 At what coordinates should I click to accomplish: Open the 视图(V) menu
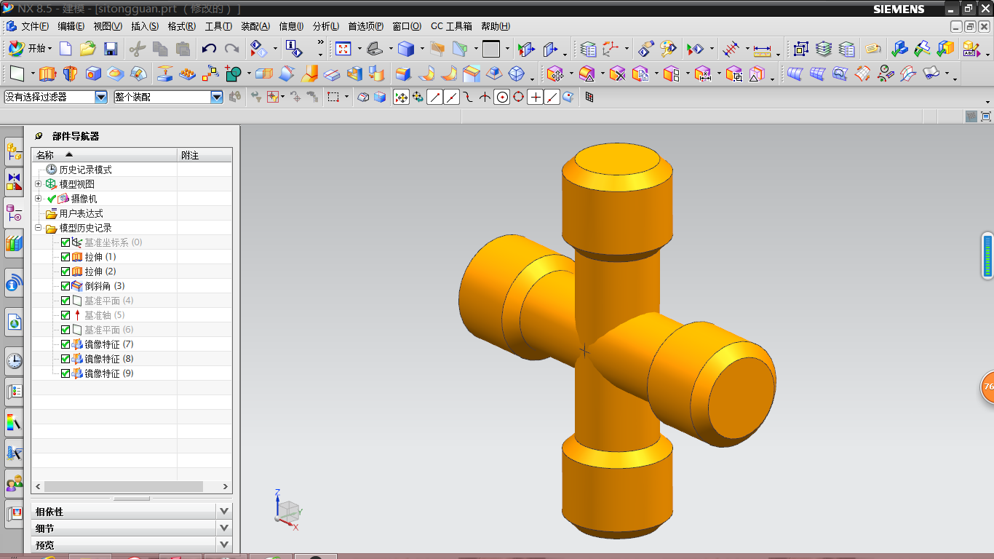tap(108, 26)
